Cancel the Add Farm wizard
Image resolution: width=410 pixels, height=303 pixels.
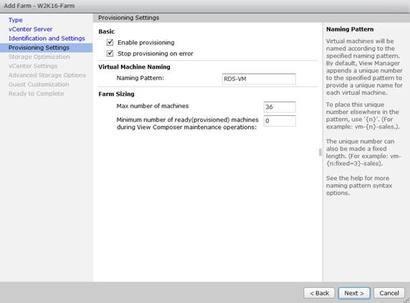pyautogui.click(x=389, y=293)
